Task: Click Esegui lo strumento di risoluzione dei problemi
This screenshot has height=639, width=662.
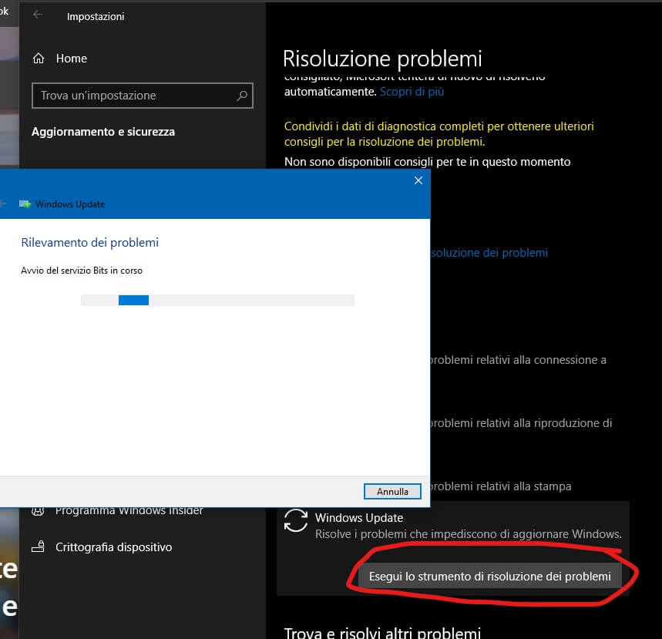Action: pos(489,577)
